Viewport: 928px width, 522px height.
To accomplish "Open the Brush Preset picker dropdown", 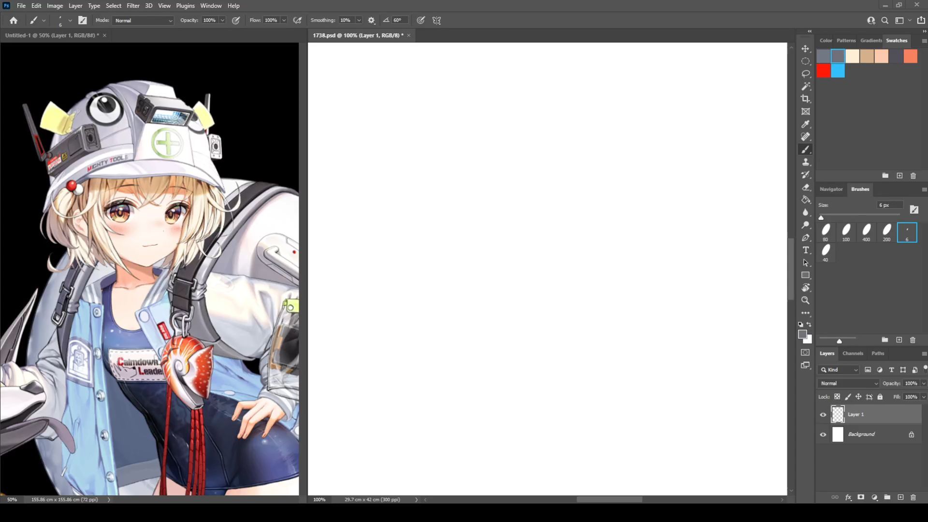I will click(70, 20).
